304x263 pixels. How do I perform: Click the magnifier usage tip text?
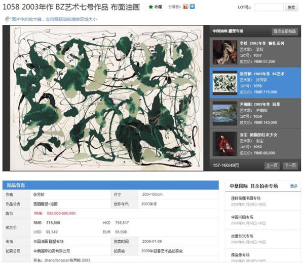tap(54, 19)
